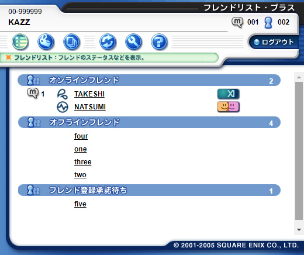Click the blue friend icon beside 002
304x255 pixels.
(268, 23)
